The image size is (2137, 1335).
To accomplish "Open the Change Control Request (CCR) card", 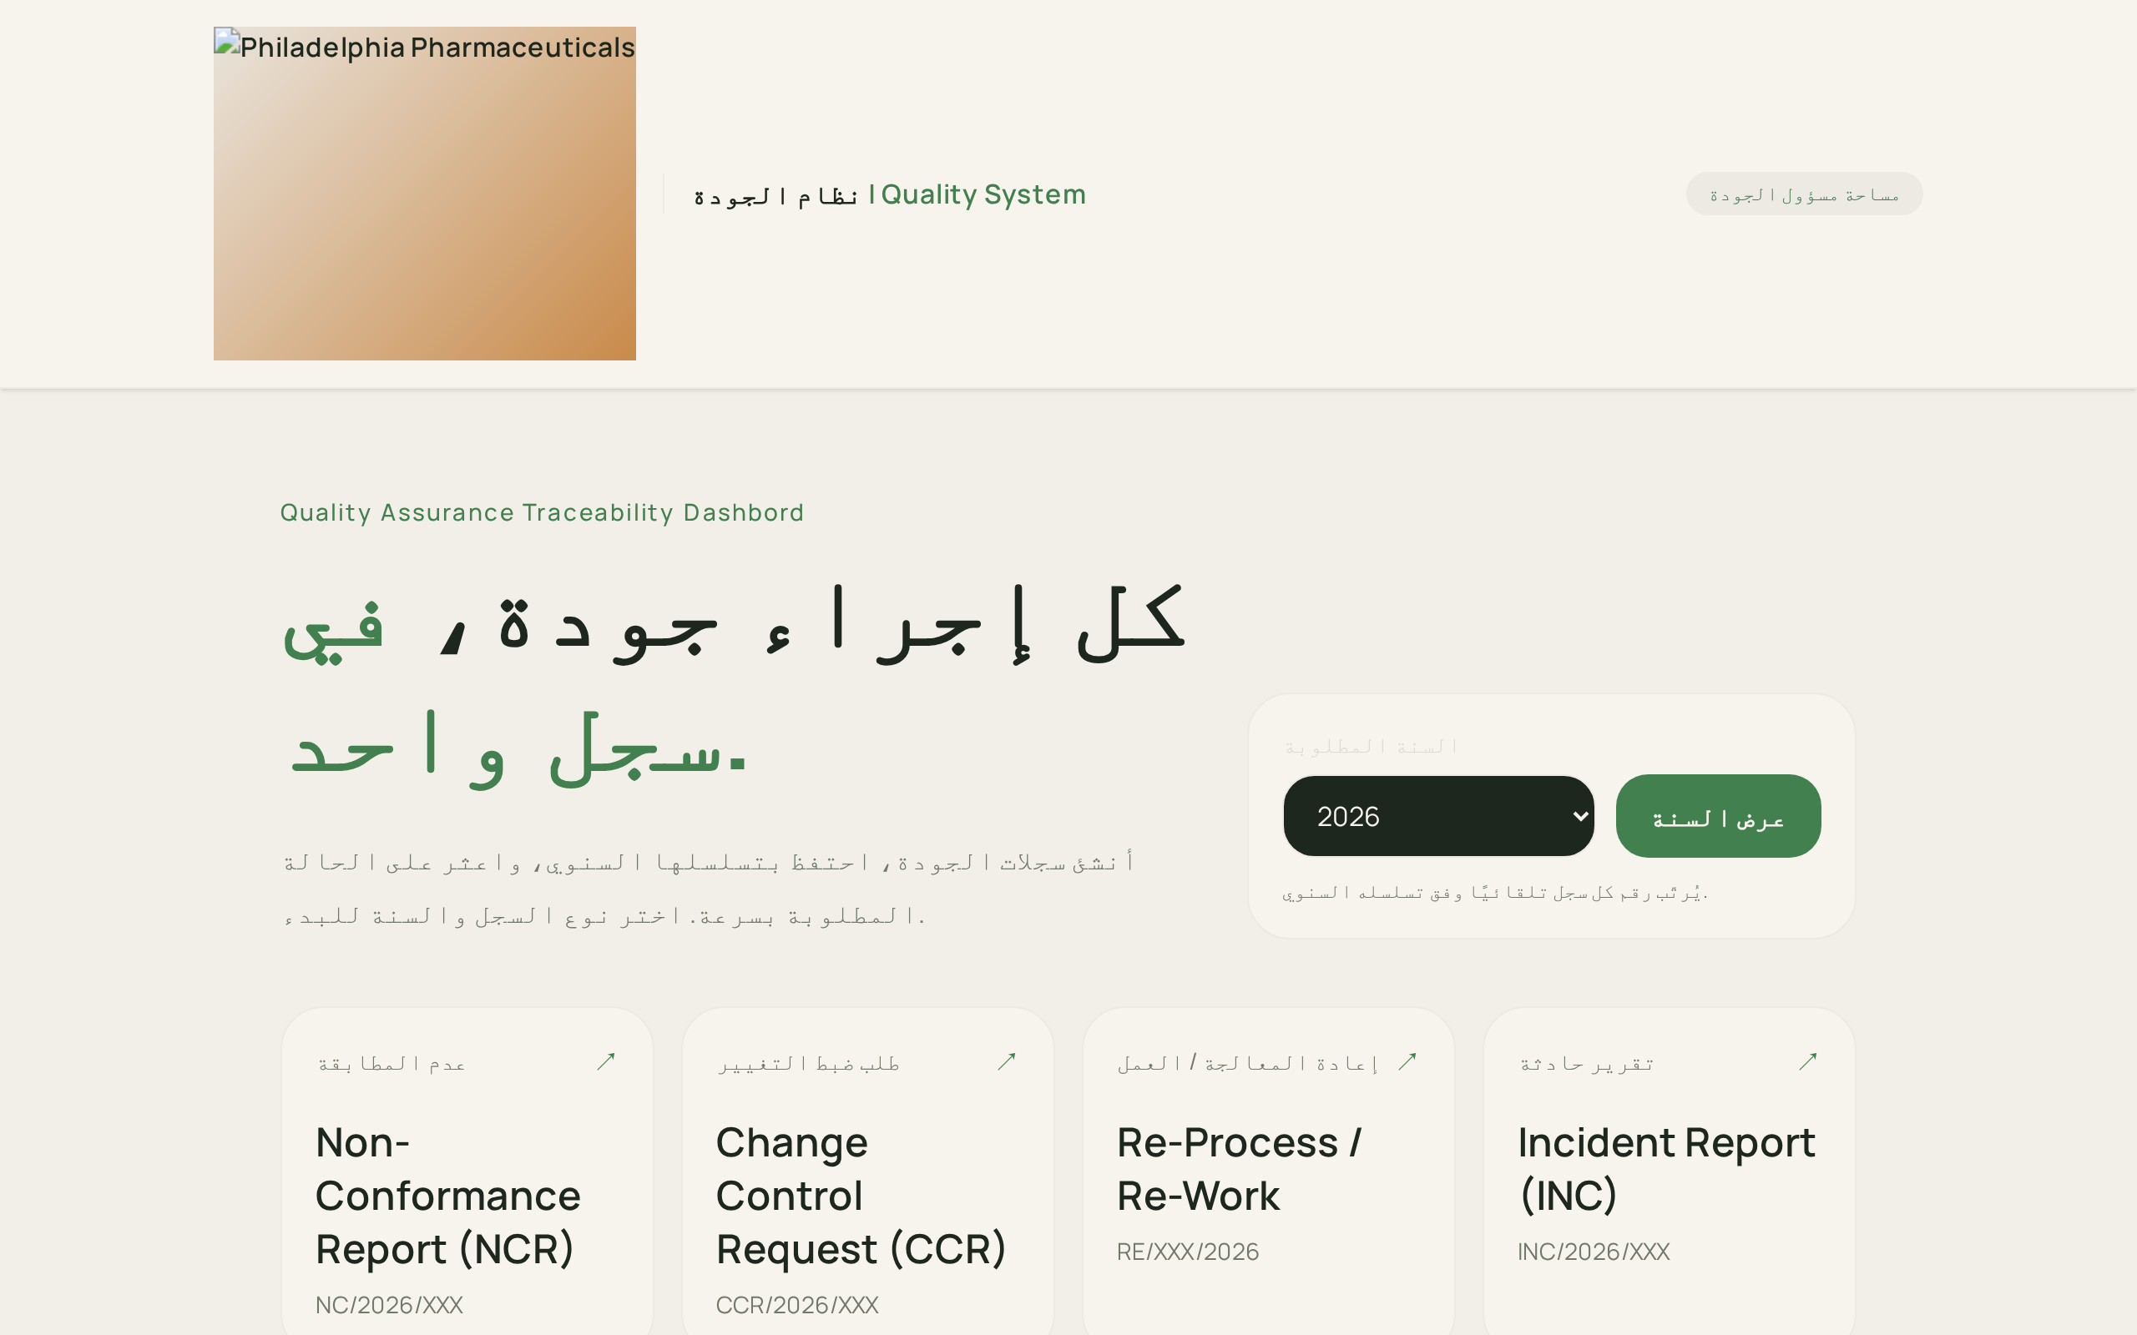I will (x=868, y=1171).
